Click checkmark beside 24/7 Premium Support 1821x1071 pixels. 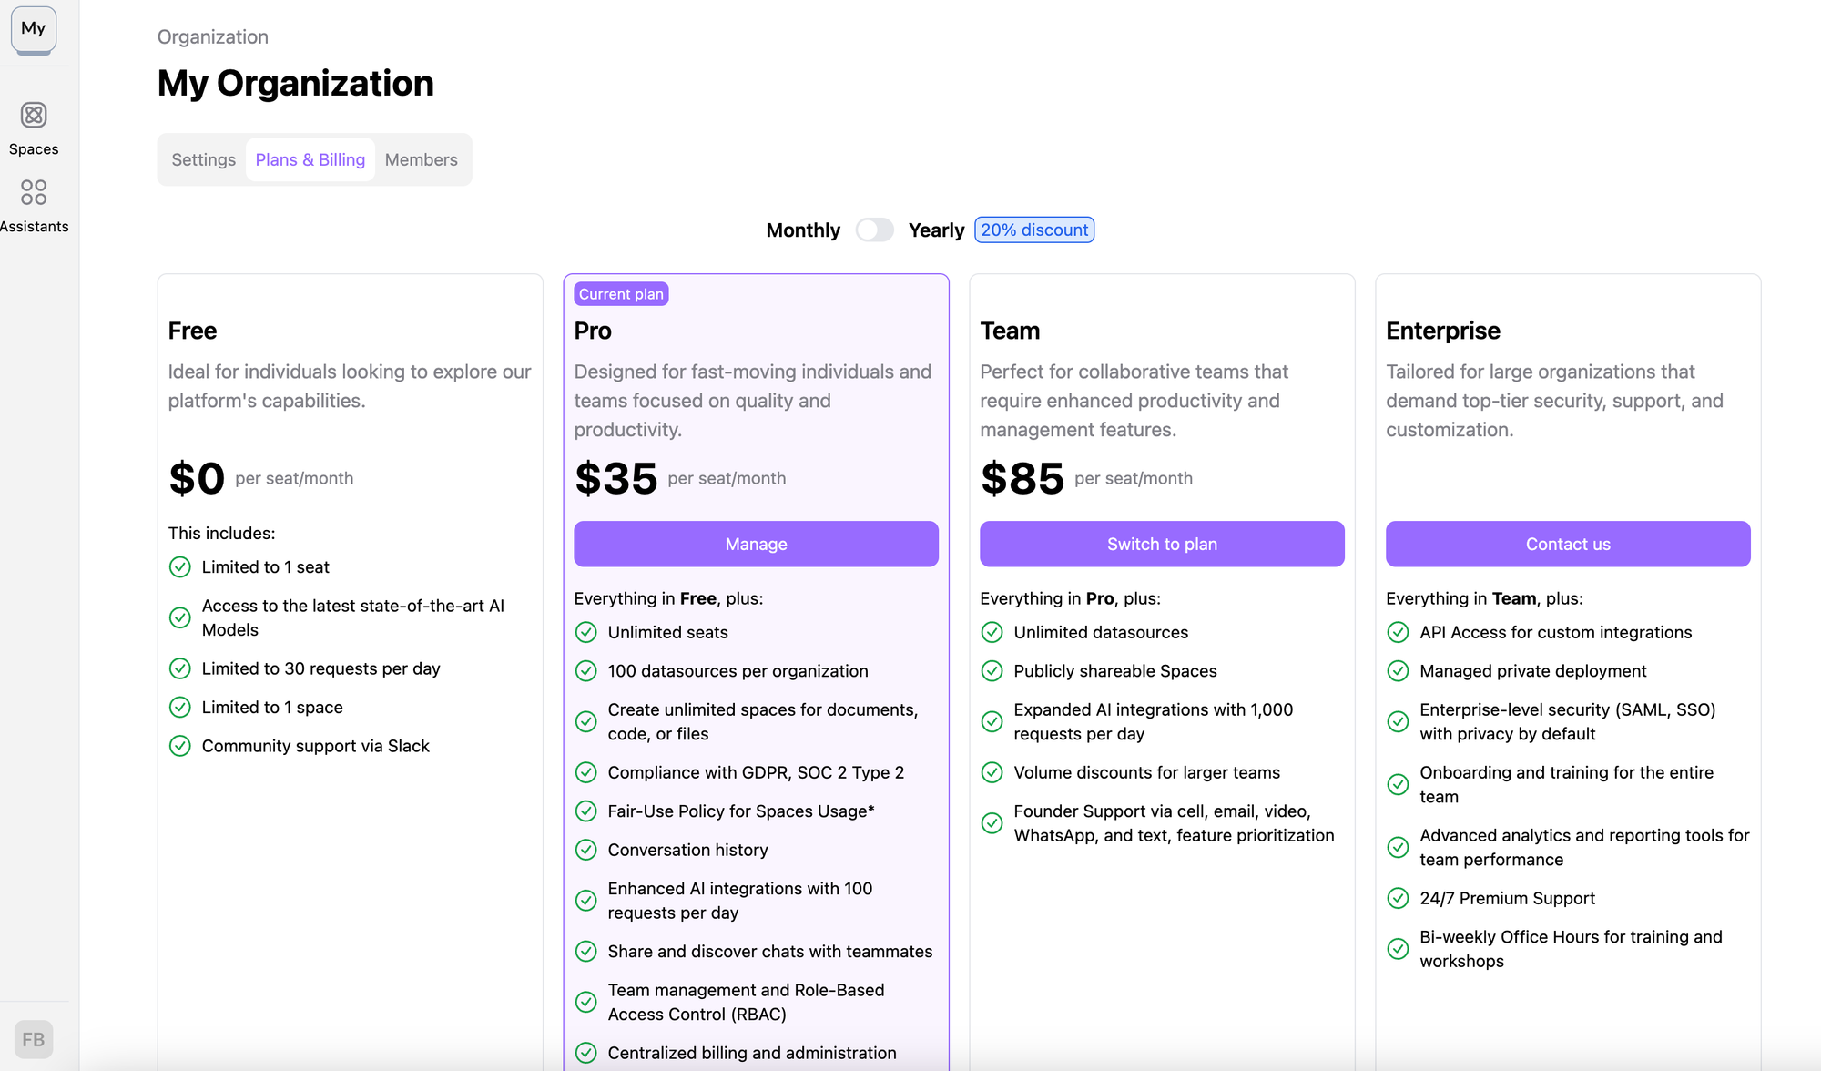coord(1399,898)
